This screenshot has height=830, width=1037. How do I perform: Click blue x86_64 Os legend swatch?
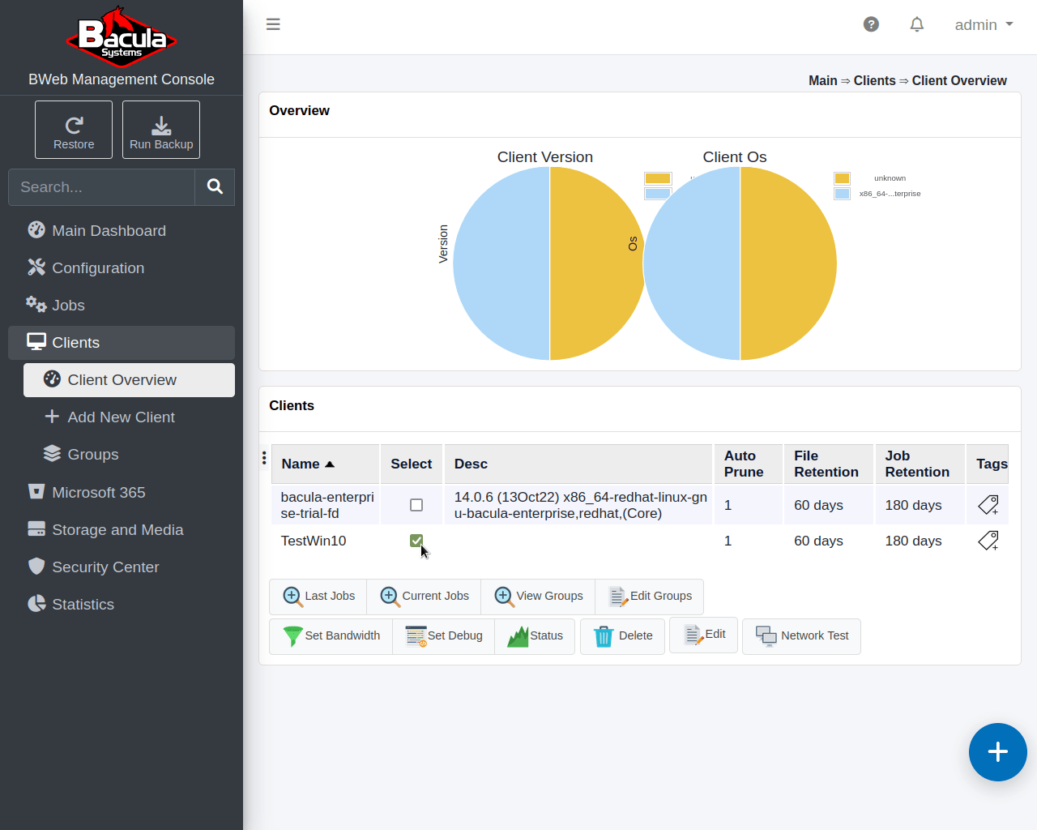tap(843, 194)
